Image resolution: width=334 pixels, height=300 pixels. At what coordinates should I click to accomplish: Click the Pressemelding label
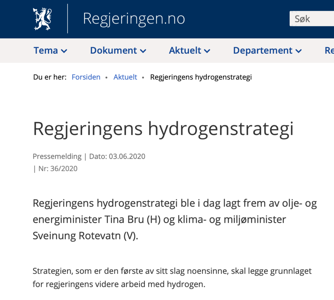tap(57, 157)
